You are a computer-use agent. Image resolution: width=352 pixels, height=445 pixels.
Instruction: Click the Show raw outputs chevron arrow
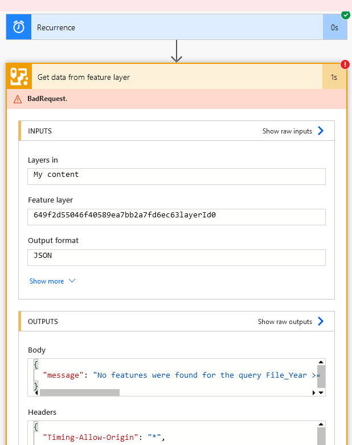[321, 321]
